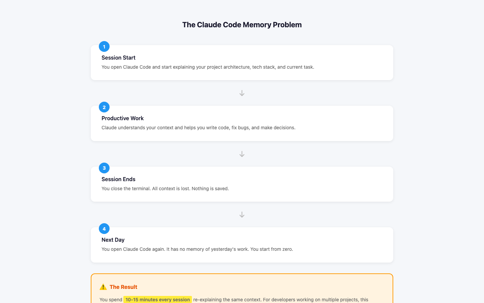Viewport: 484px width, 303px height.
Task: Click the re-explaining the same context sentence
Action: [281, 300]
